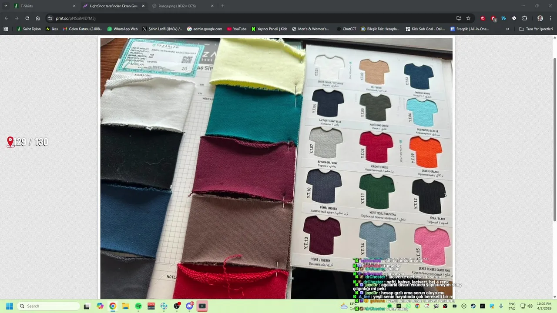
Task: Open the WhatsApp Web bookmark
Action: pyautogui.click(x=122, y=29)
